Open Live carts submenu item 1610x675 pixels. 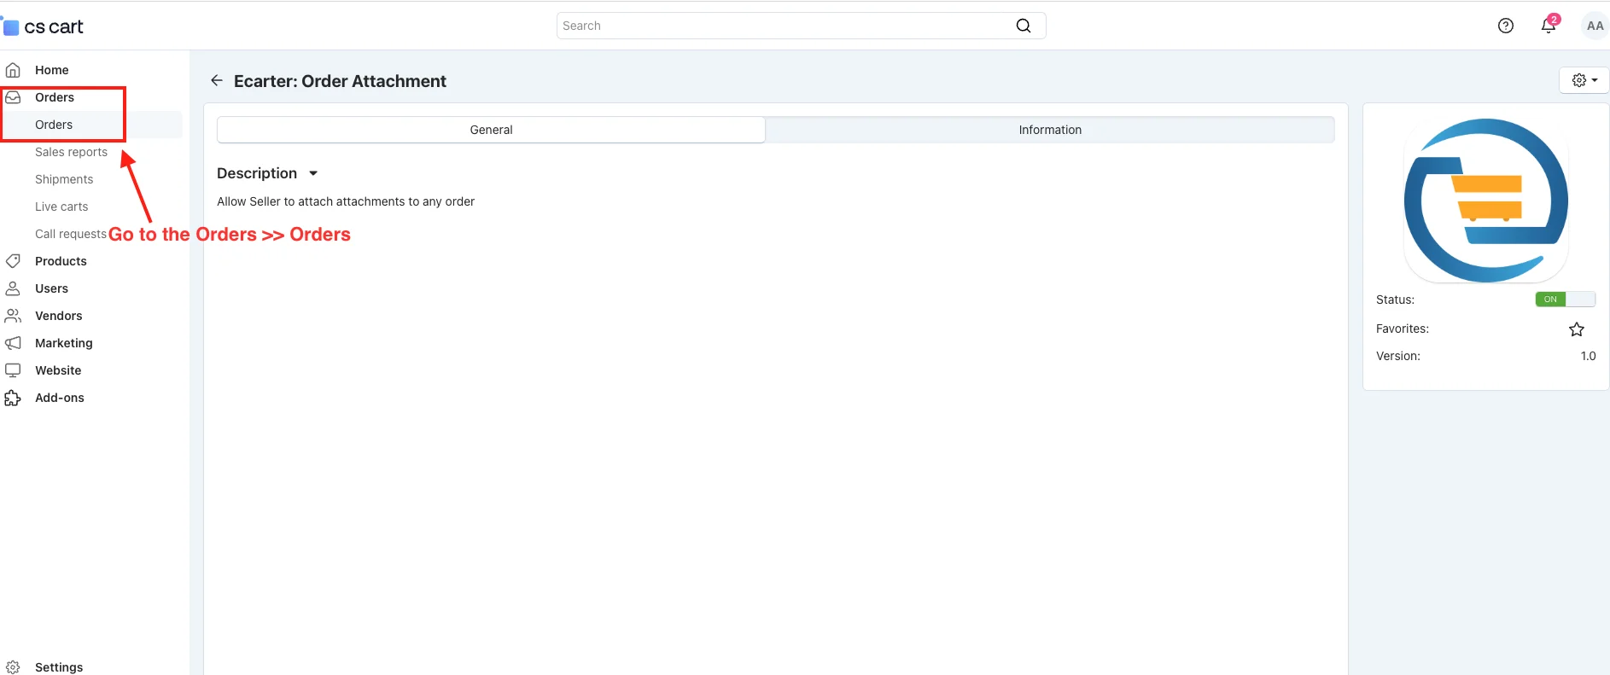pyautogui.click(x=61, y=207)
